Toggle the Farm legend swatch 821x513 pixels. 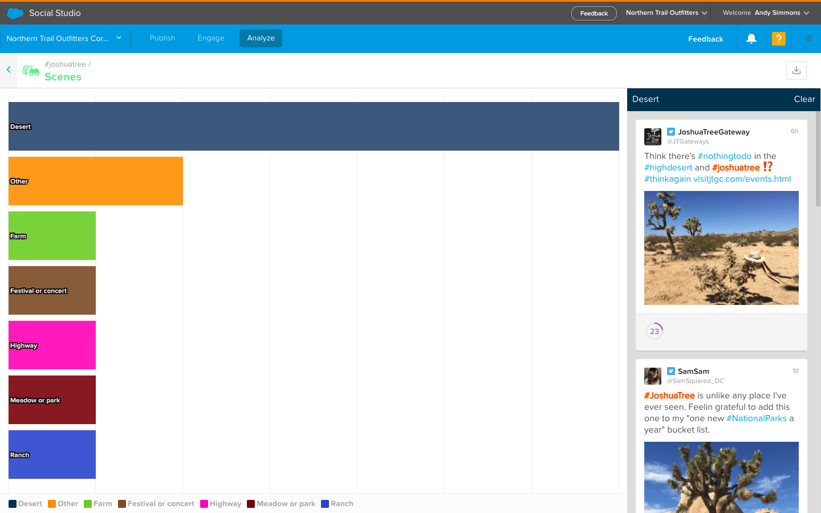88,504
